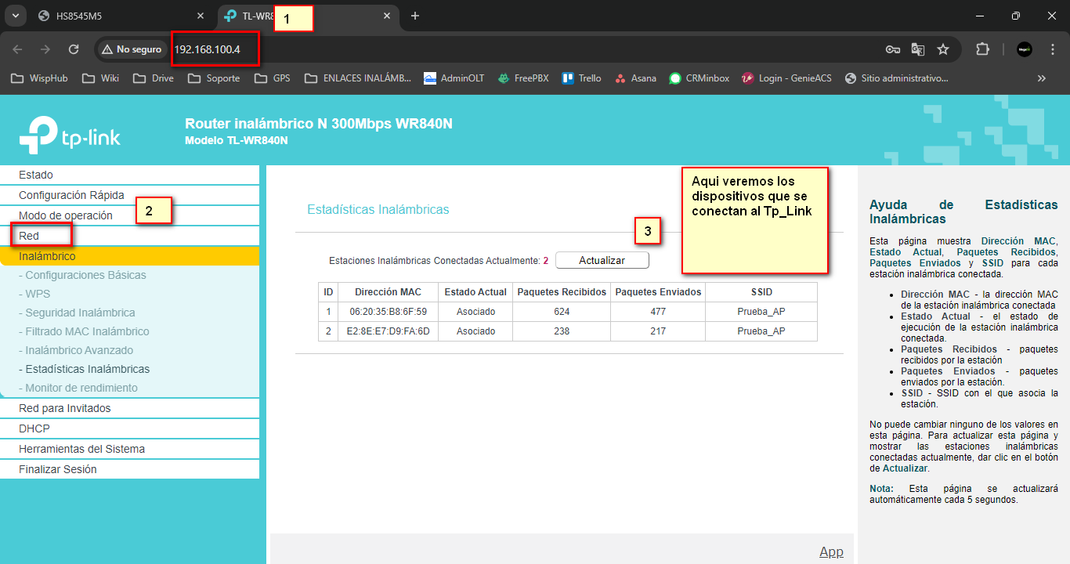Viewport: 1070px width, 564px height.
Task: Open the Login - GenieACS bookmark
Action: (x=786, y=78)
